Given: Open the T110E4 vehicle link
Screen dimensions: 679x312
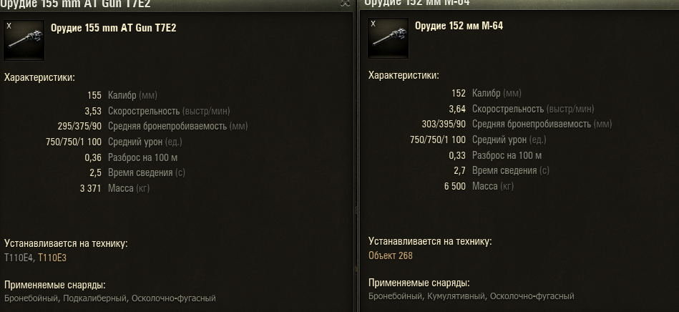Looking at the screenshot, I should 19,258.
